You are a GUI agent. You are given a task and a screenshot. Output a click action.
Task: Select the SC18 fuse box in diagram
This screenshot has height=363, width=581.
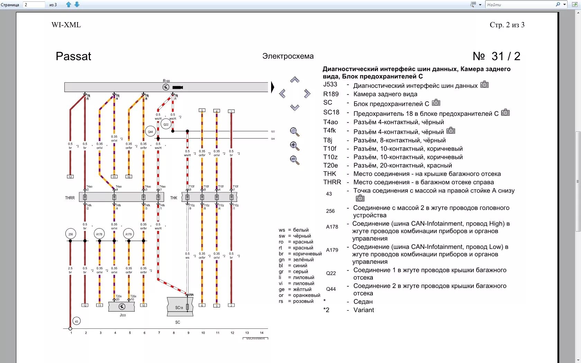pos(180,307)
